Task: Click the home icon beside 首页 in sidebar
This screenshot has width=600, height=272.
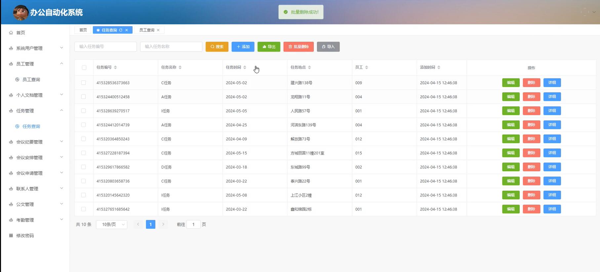Action: point(11,33)
